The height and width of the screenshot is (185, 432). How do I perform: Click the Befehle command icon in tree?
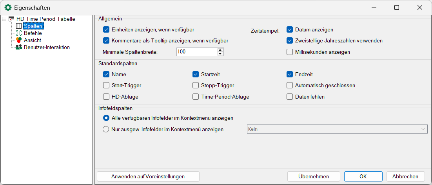[18, 33]
